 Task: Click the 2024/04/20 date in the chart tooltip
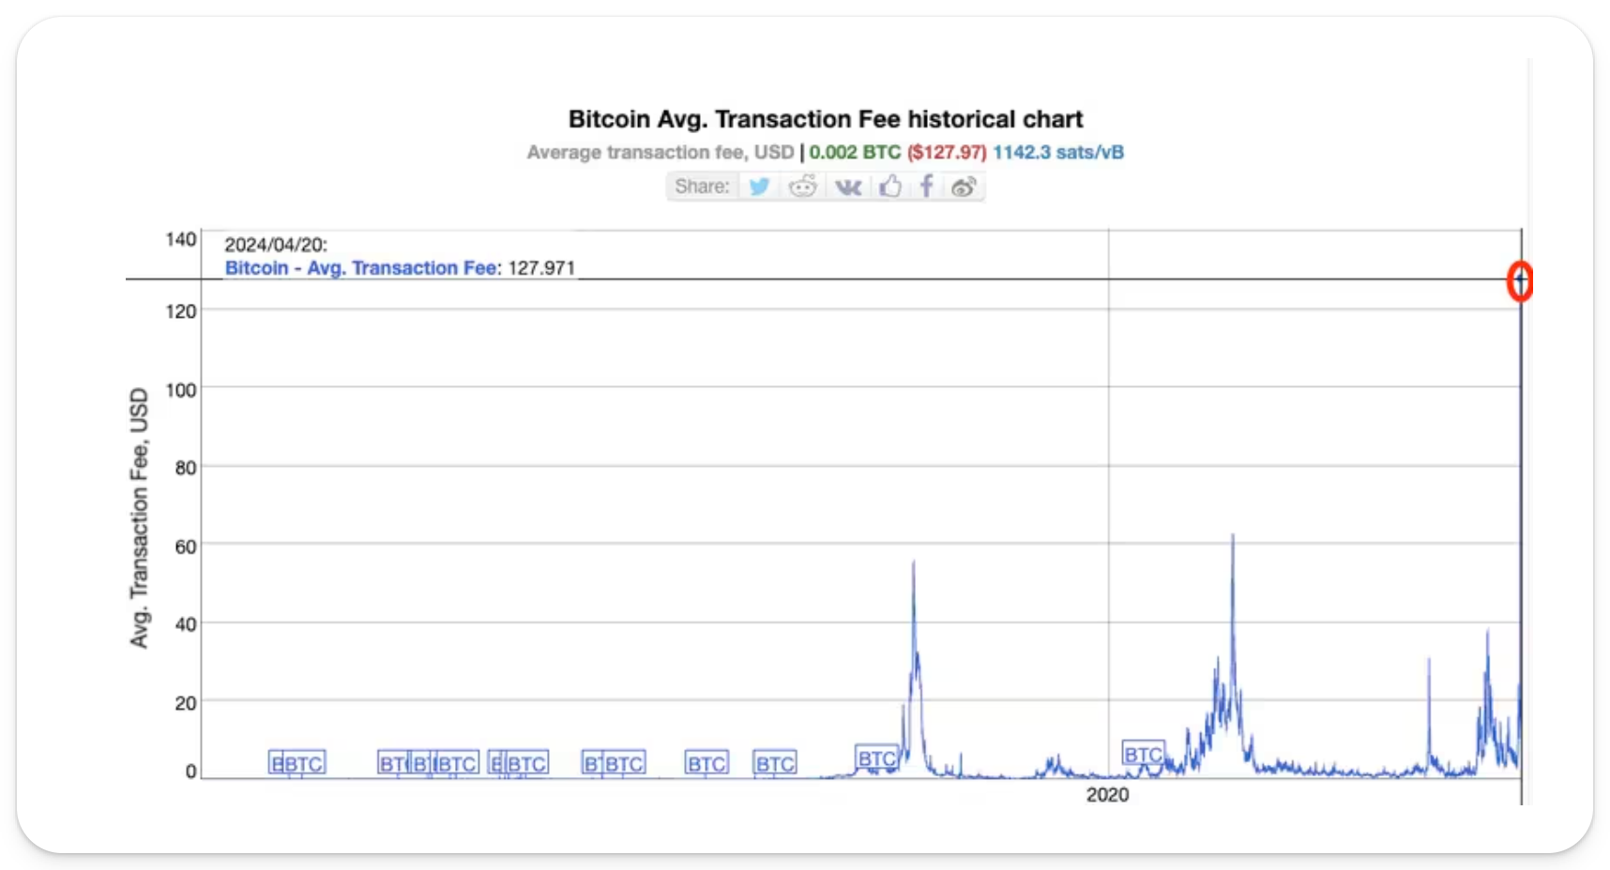click(x=275, y=245)
